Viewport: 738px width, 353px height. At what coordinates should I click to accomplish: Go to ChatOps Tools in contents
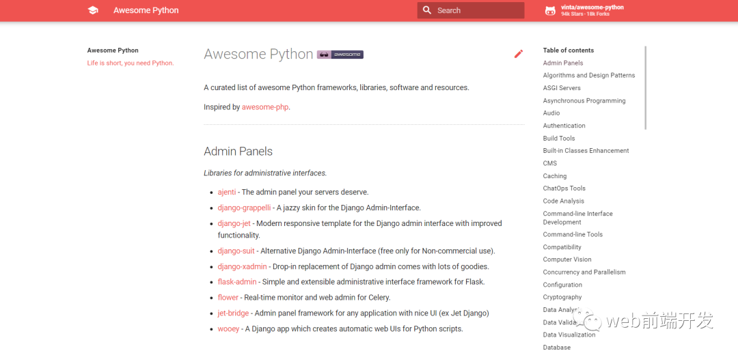[564, 188]
